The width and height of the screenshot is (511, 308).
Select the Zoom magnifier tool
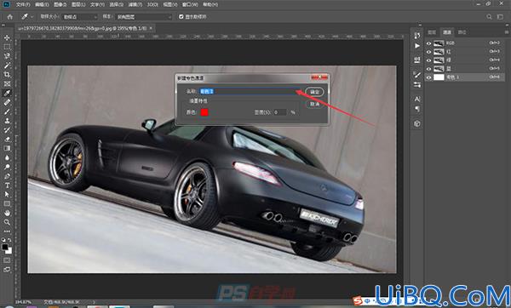pyautogui.click(x=7, y=222)
